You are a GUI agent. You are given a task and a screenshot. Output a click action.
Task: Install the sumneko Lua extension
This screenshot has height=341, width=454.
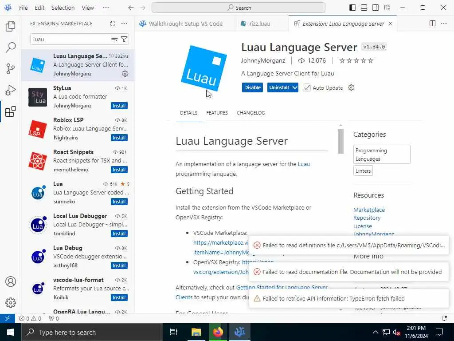point(119,202)
